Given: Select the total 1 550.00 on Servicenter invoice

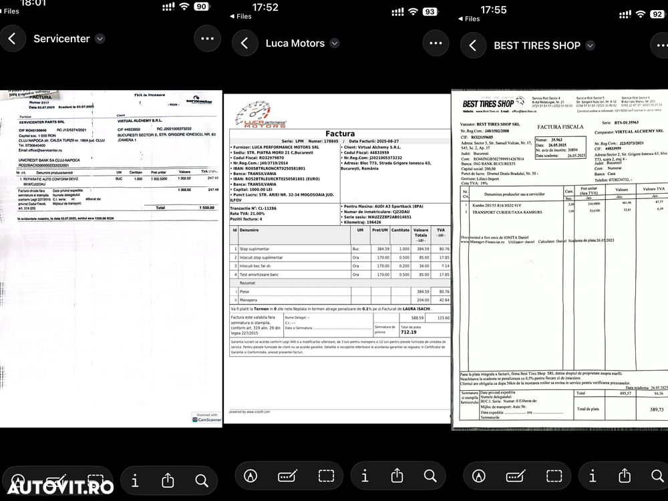Looking at the screenshot, I should 206,208.
